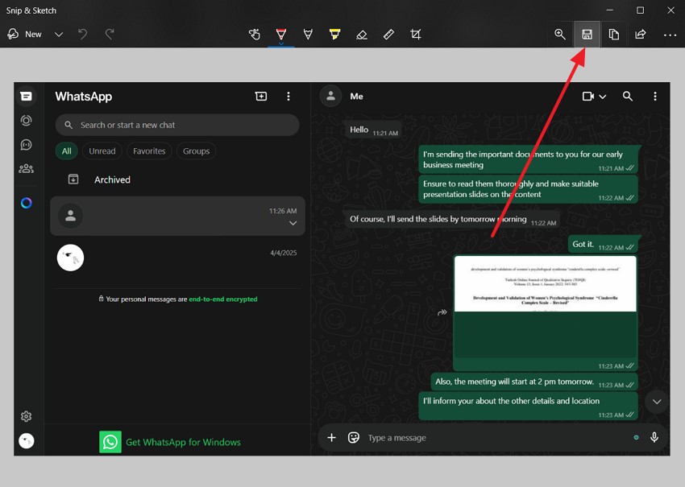
Task: Copy the snip to clipboard
Action: [614, 35]
